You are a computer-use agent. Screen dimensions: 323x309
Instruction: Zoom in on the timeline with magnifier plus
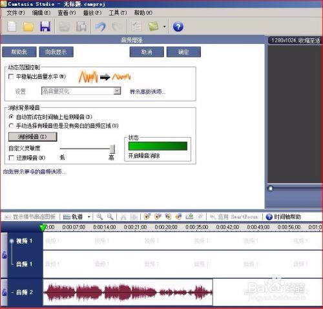pyautogui.click(x=99, y=217)
